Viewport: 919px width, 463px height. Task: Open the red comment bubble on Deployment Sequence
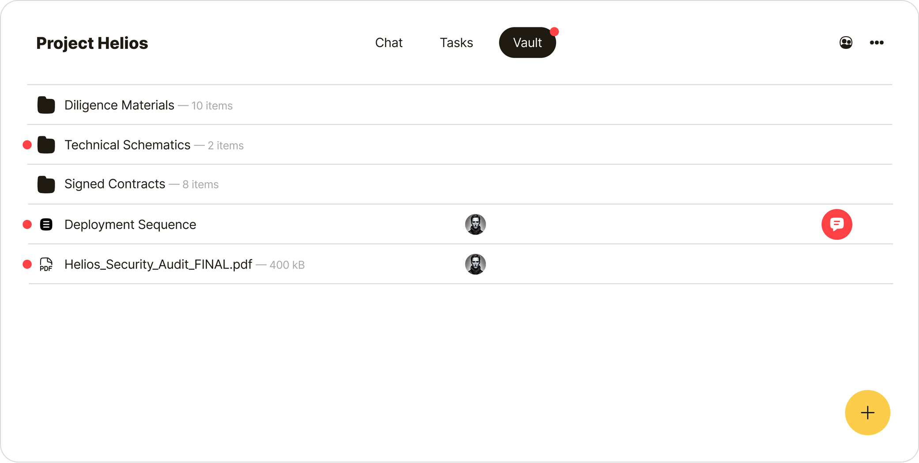pos(836,224)
